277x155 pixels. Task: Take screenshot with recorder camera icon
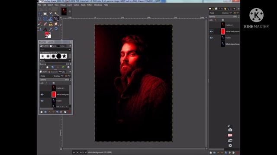click(230, 130)
